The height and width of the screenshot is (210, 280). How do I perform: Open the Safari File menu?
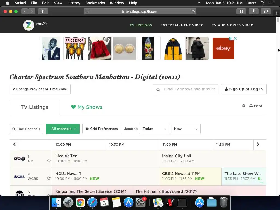point(34,3)
